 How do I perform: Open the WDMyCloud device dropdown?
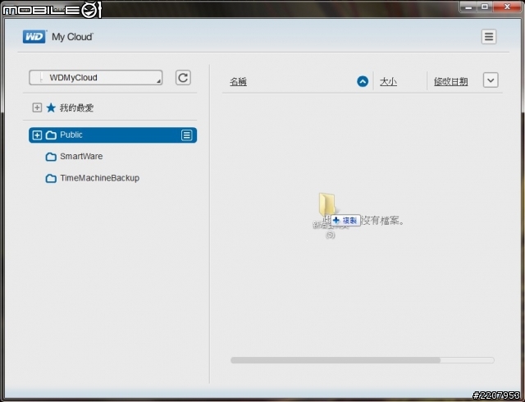coord(96,77)
